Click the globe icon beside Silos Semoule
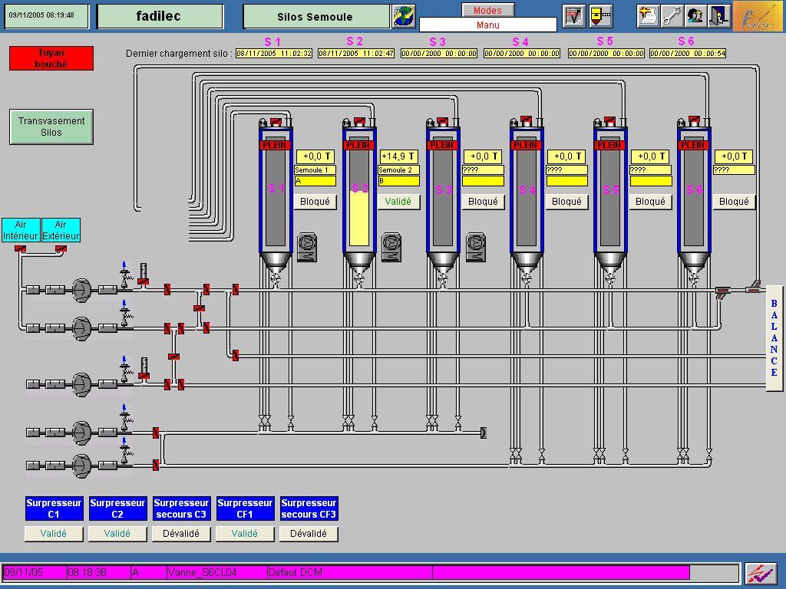 [x=404, y=16]
